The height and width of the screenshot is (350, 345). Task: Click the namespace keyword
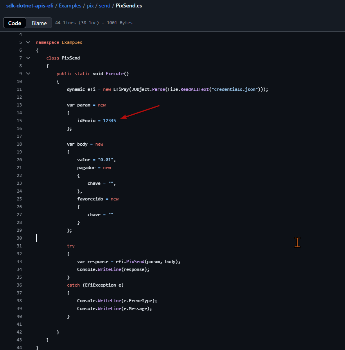[x=47, y=42]
